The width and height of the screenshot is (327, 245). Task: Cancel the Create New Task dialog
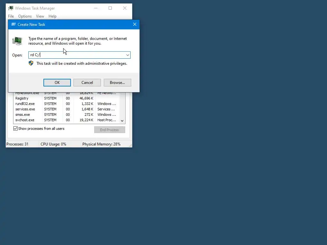(x=87, y=83)
